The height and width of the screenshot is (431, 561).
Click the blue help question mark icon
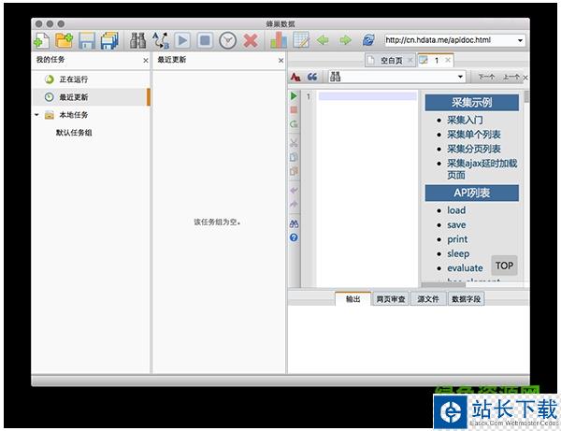tap(295, 237)
